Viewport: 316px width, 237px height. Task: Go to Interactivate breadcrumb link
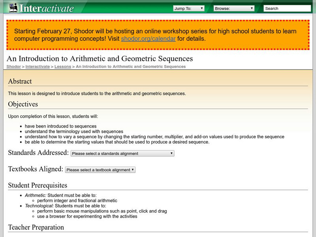pos(38,66)
